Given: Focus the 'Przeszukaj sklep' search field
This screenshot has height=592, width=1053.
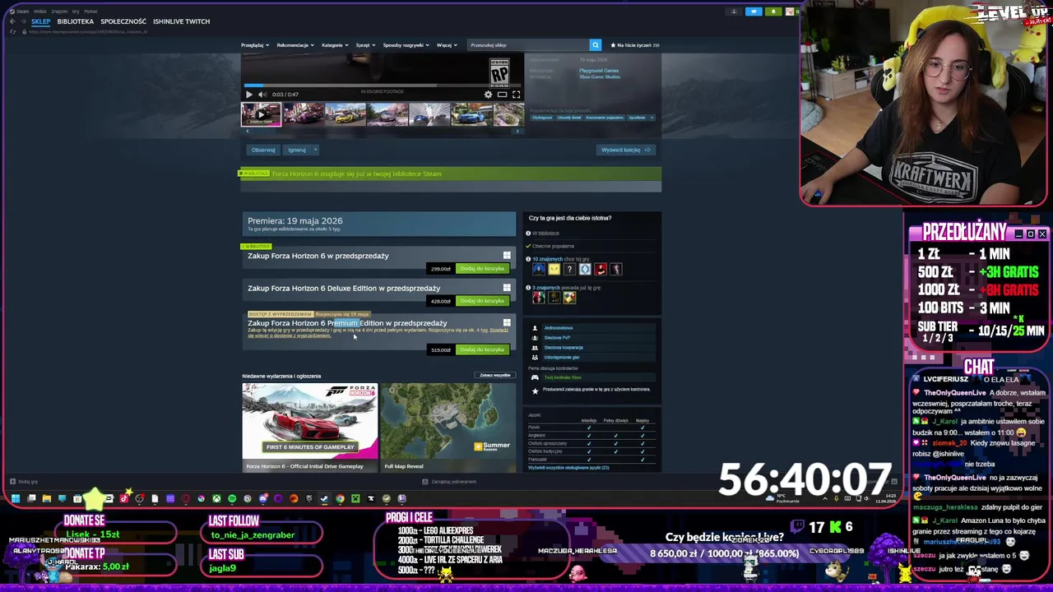Looking at the screenshot, I should coord(529,45).
